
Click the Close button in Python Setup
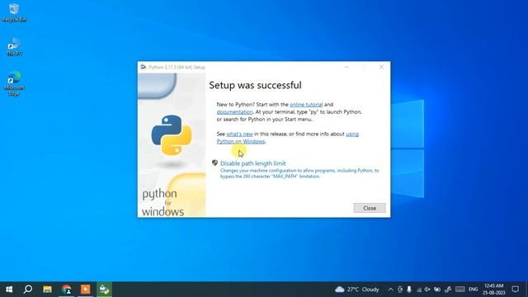(x=370, y=208)
